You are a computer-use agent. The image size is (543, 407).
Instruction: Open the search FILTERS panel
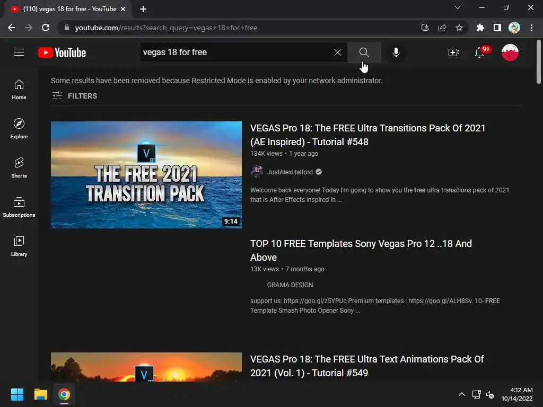pyautogui.click(x=74, y=96)
